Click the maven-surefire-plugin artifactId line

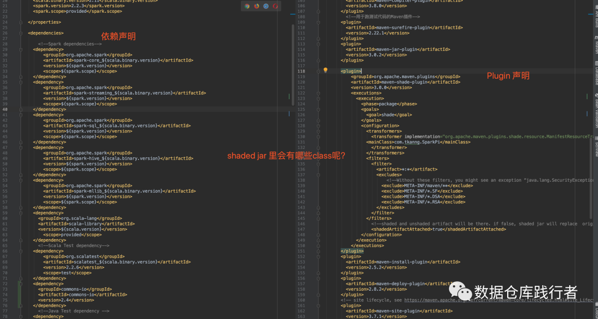click(x=404, y=28)
